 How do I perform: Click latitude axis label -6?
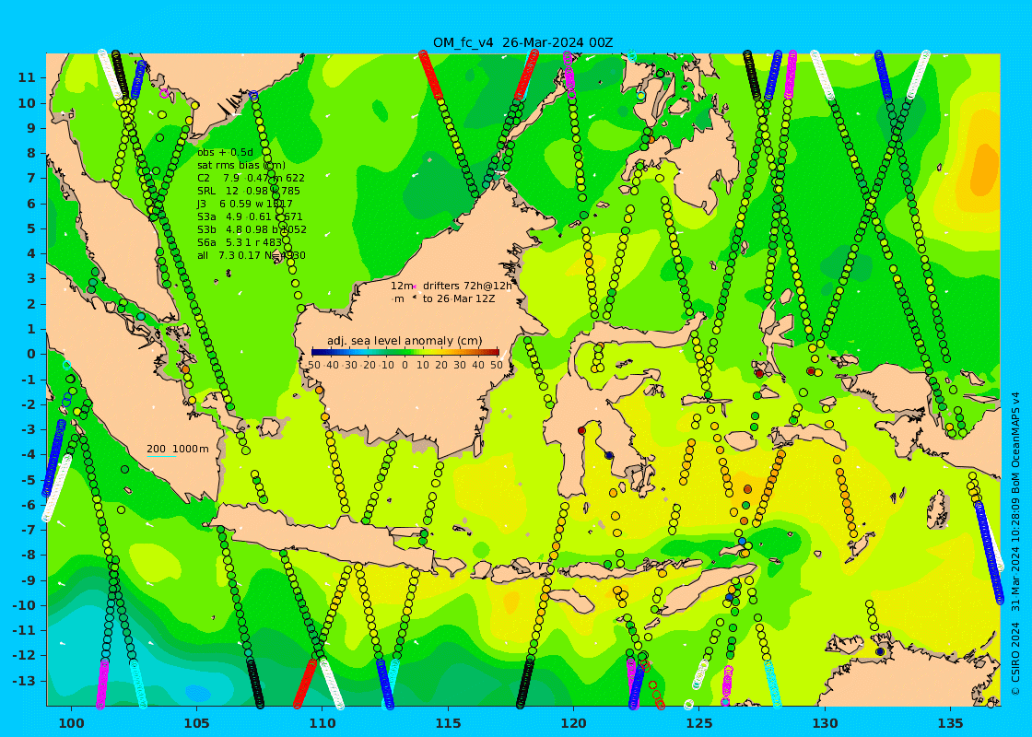pyautogui.click(x=29, y=505)
